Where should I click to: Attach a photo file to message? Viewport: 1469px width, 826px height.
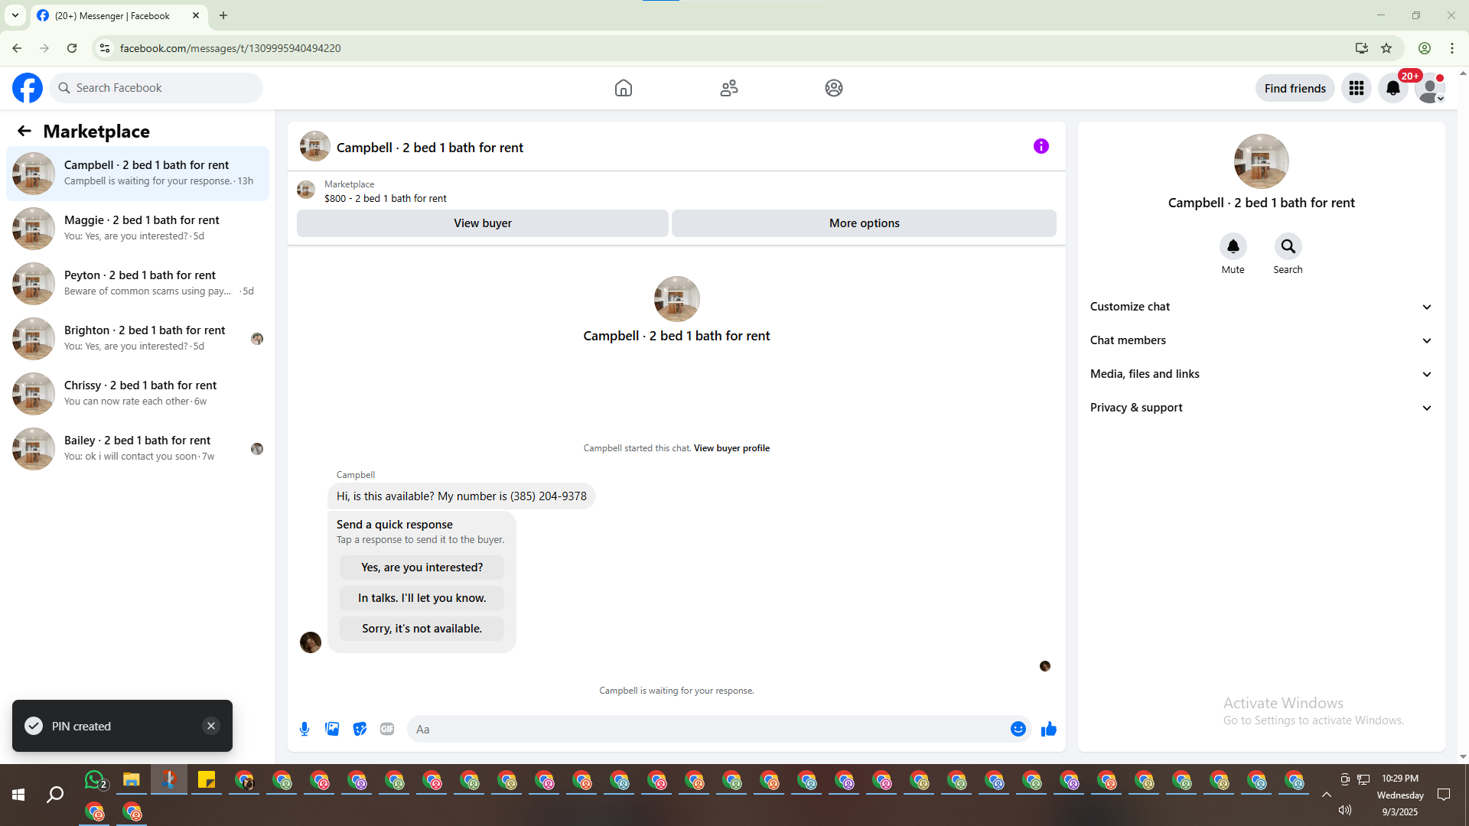[x=332, y=729]
